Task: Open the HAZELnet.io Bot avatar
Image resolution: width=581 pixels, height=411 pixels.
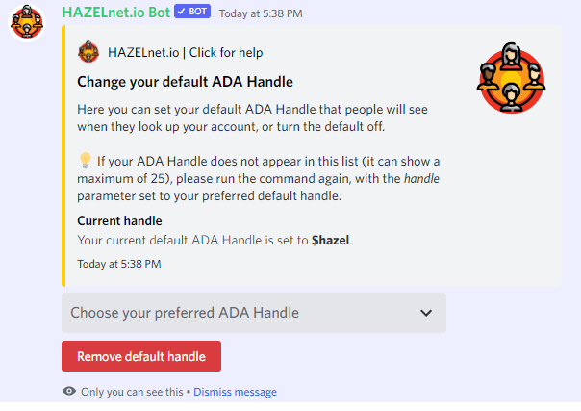Action: pyautogui.click(x=27, y=23)
